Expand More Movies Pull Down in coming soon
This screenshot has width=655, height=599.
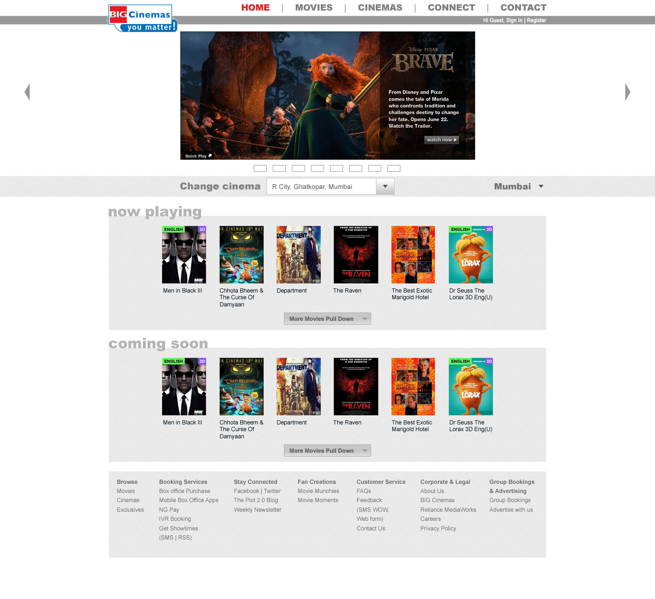coord(327,450)
